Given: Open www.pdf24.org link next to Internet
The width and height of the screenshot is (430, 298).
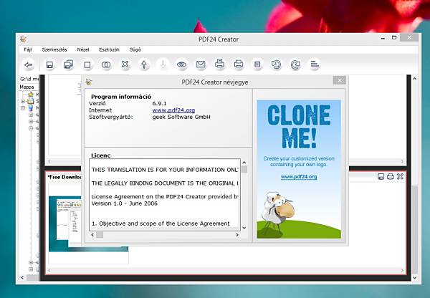Looking at the screenshot, I should coord(173,110).
